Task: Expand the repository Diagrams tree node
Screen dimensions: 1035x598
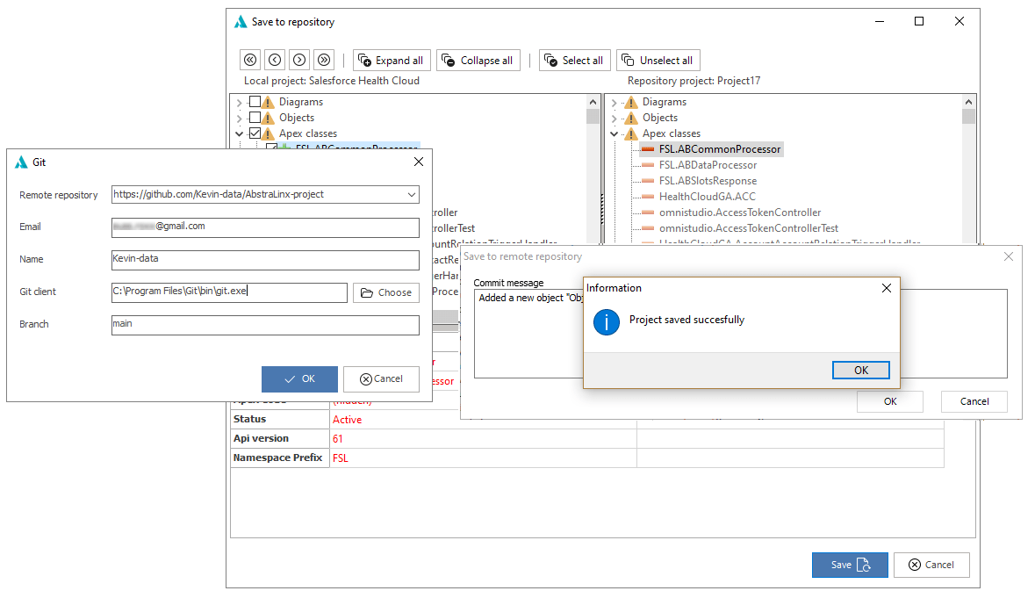Action: click(614, 103)
